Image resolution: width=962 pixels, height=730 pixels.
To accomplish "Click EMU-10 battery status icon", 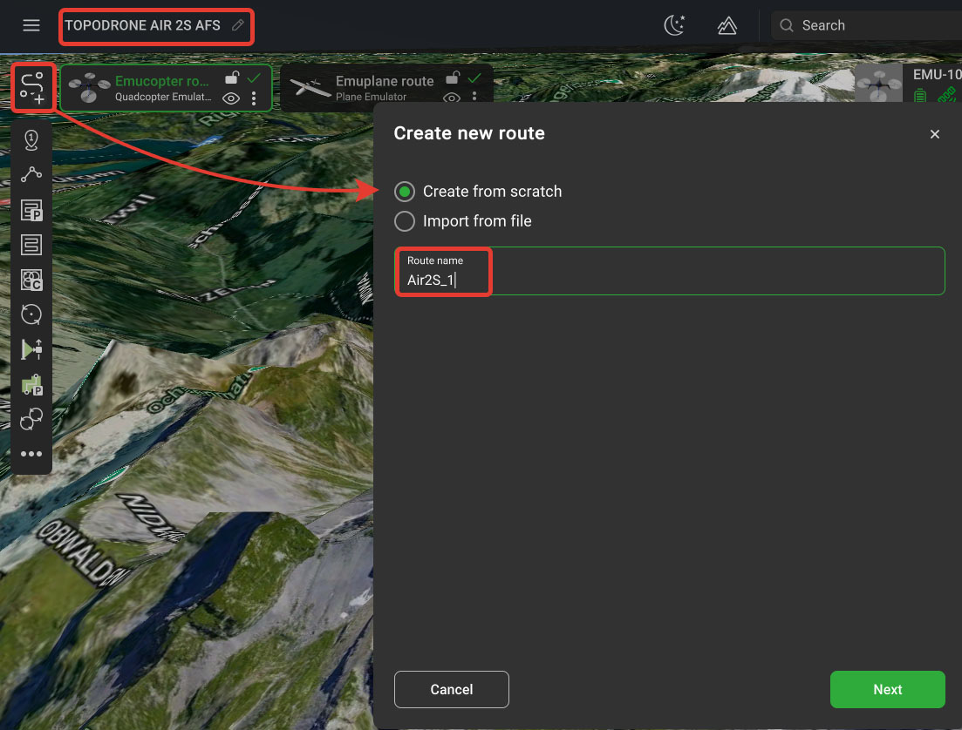I will pos(919,95).
